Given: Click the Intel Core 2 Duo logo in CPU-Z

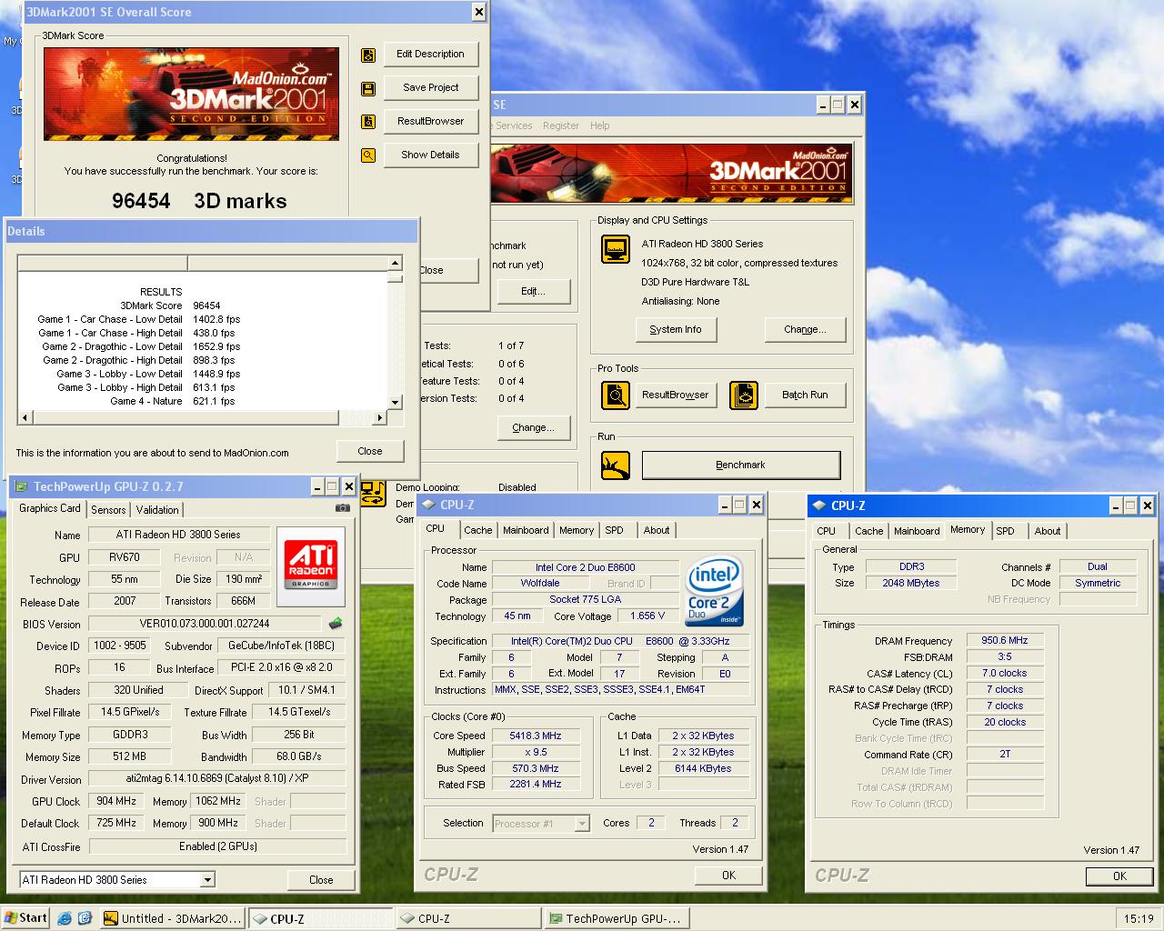Looking at the screenshot, I should click(714, 591).
